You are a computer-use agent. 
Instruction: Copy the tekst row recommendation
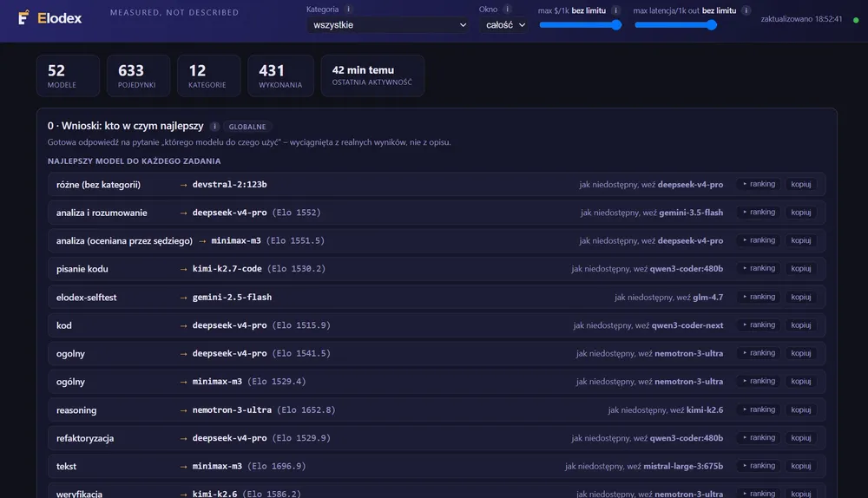[800, 466]
